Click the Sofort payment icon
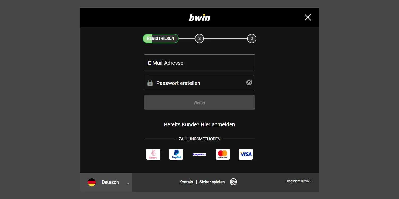This screenshot has width=399, height=199. (153, 154)
